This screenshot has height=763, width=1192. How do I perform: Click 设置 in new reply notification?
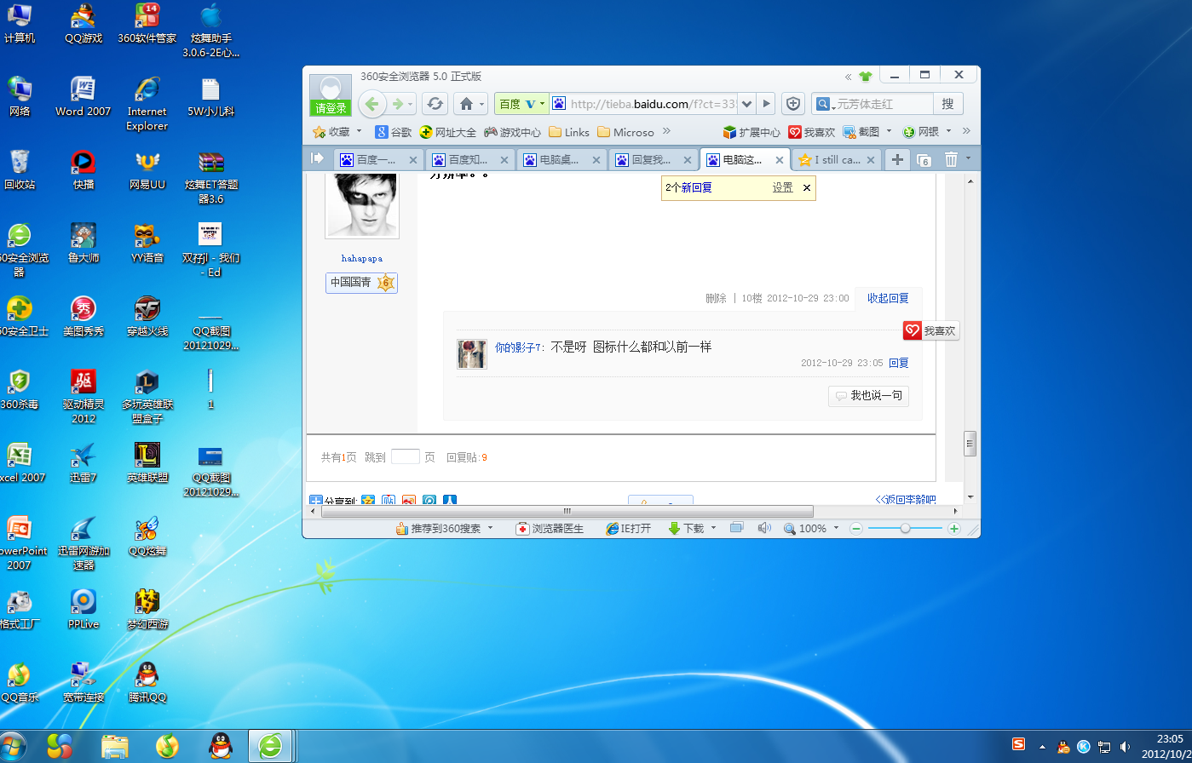(x=782, y=187)
